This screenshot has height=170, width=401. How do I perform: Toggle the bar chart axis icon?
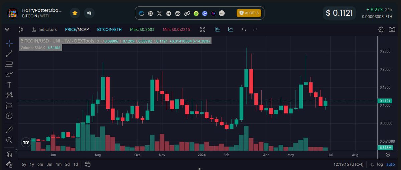click(x=230, y=30)
